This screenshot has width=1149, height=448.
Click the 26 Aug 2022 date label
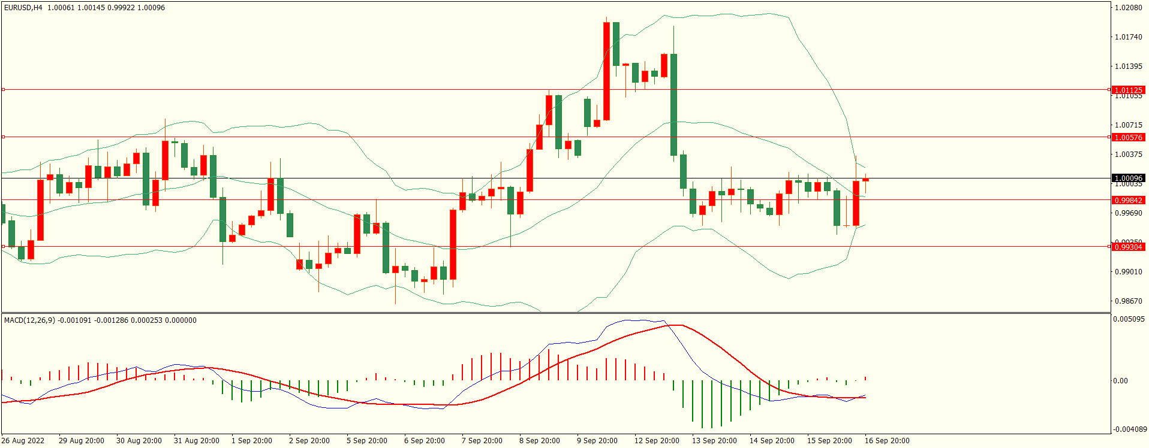pos(23,441)
